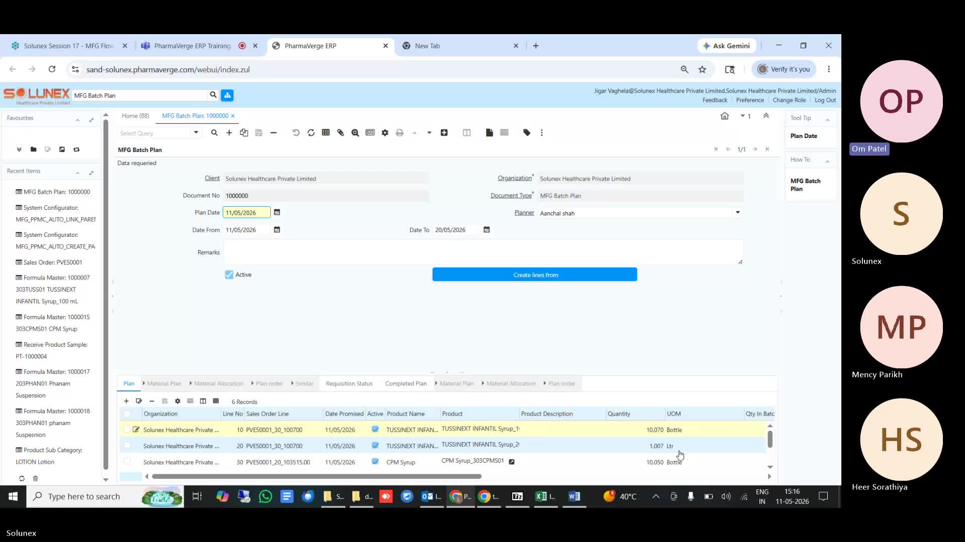Open attachments via the paperclip icon
965x542 pixels.
point(341,133)
